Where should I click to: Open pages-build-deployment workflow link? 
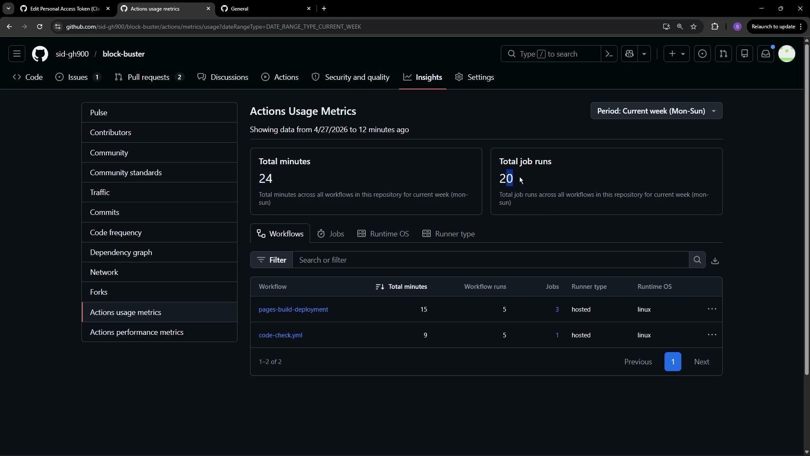pos(293,309)
